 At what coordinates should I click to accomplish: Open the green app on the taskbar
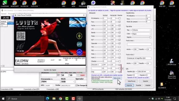click(67, 98)
